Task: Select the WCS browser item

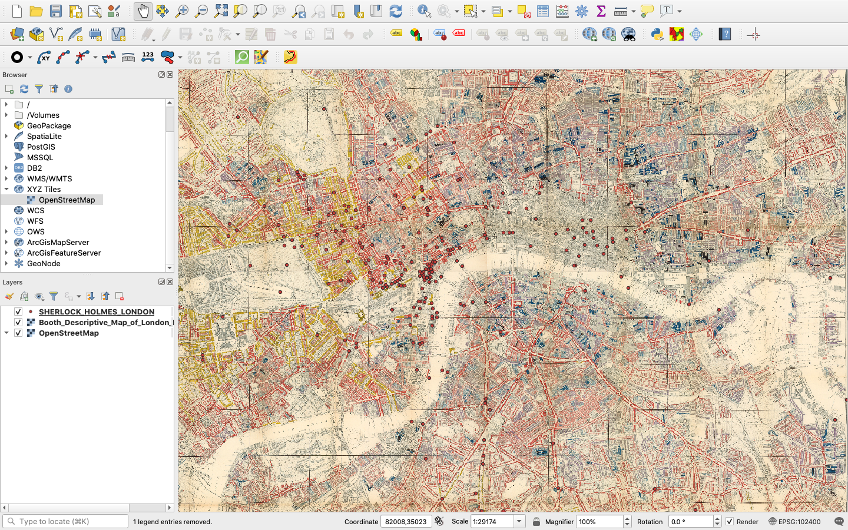Action: coord(35,210)
